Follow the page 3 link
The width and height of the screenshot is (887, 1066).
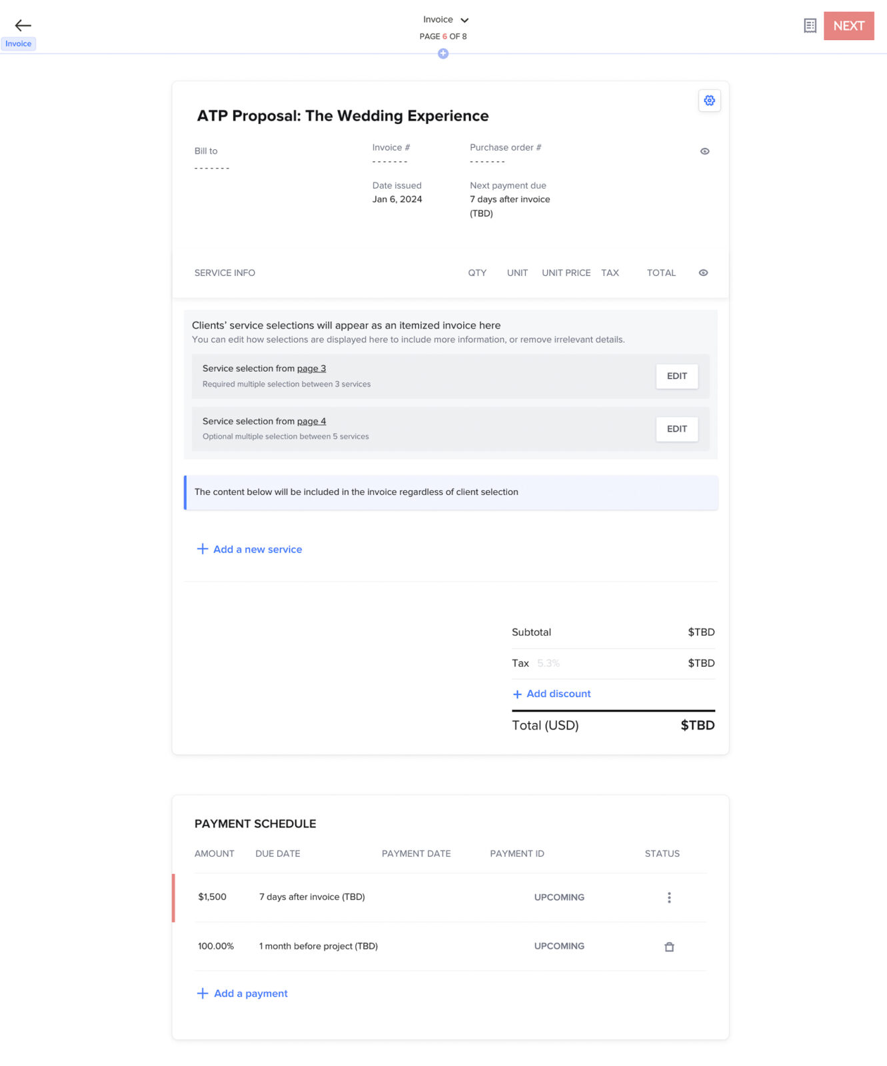(x=311, y=368)
